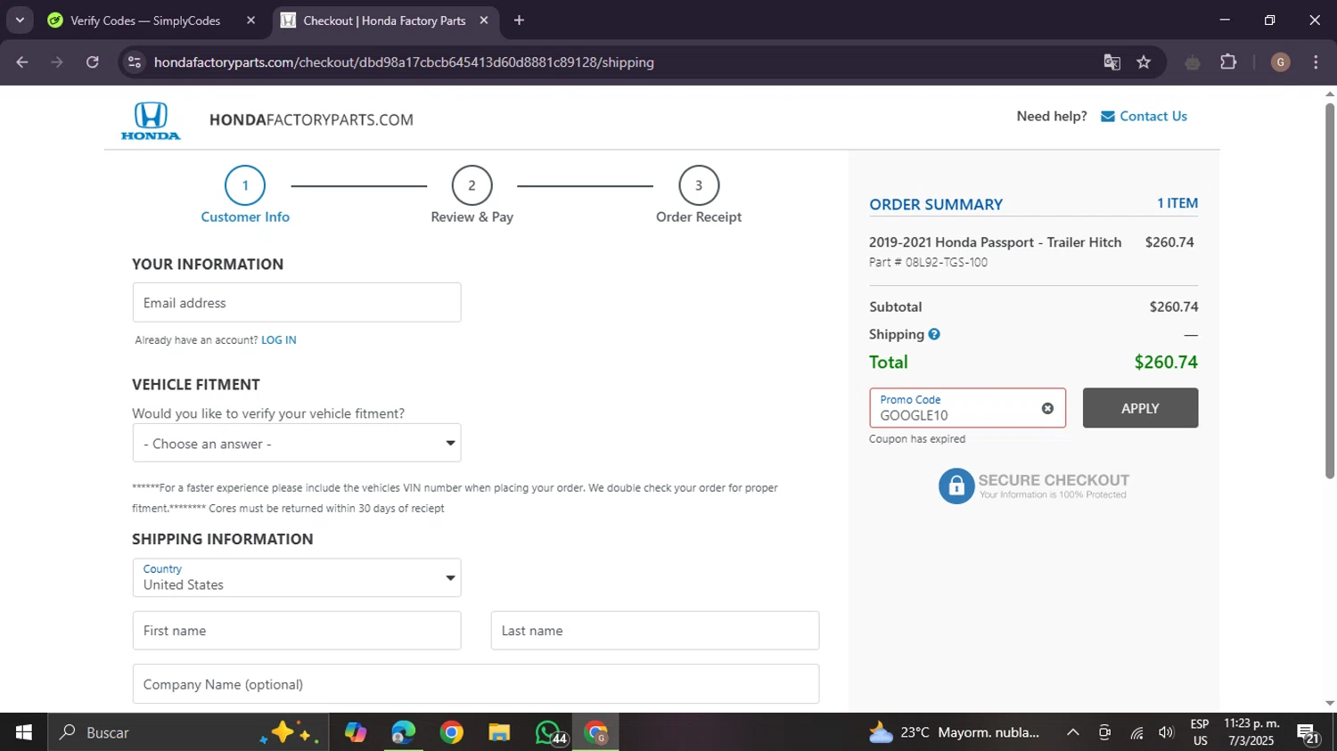Click the page vertical scrollbar
Image resolution: width=1337 pixels, height=751 pixels.
pos(1330,291)
